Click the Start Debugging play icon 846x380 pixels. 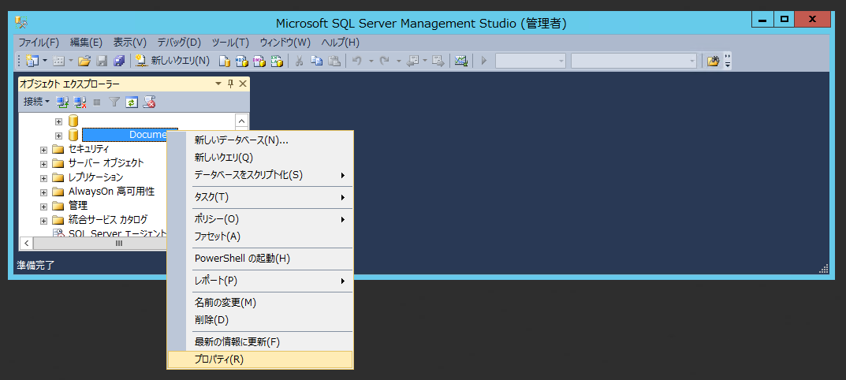click(484, 61)
